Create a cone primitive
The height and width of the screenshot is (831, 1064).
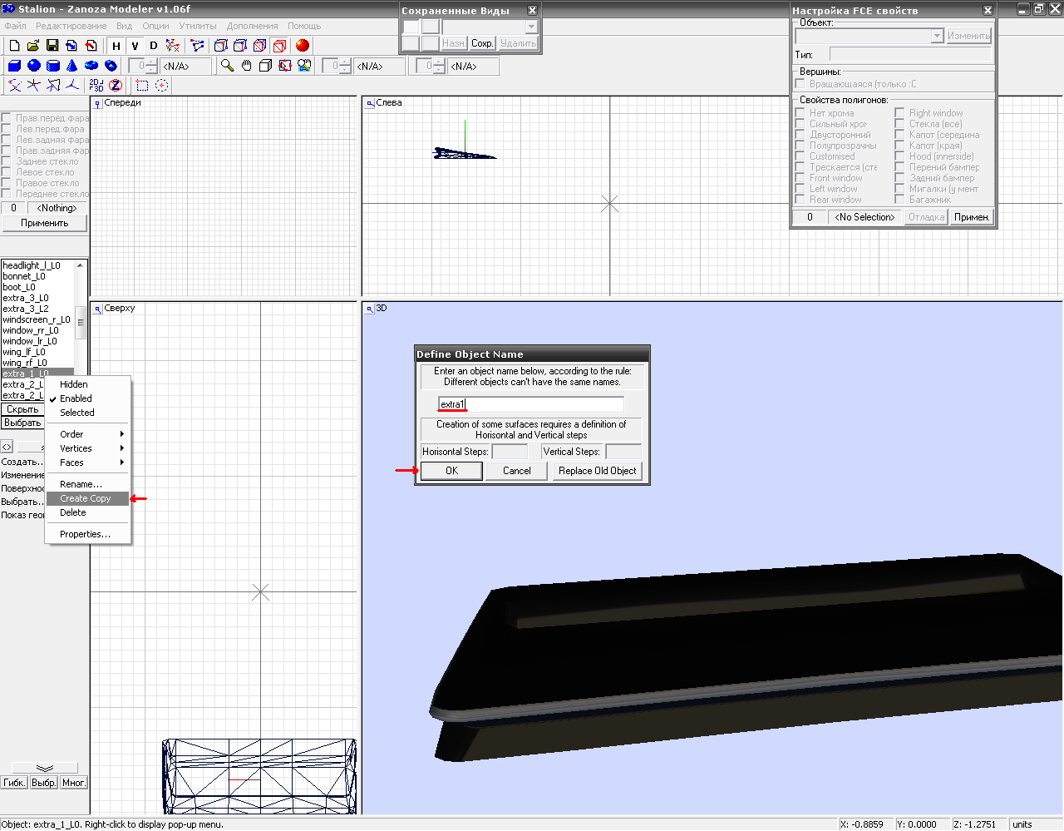72,66
